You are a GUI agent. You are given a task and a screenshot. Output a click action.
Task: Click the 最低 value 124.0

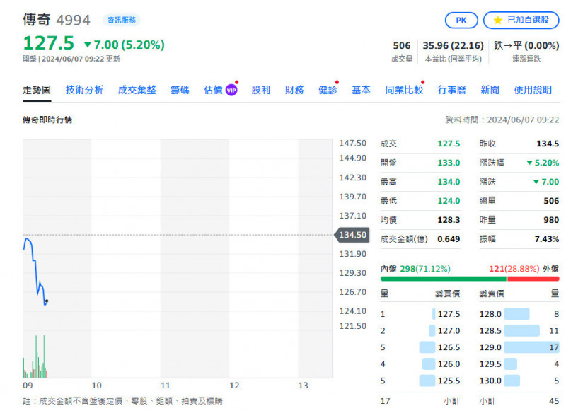(449, 201)
